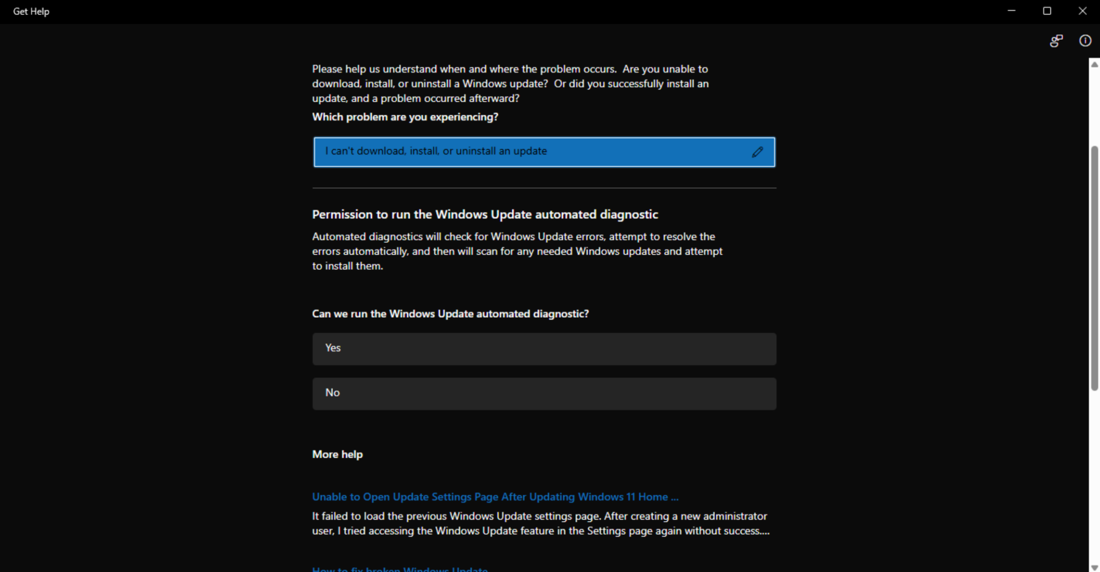Image resolution: width=1100 pixels, height=572 pixels.
Task: Open the Unable to Open Update Settings article
Action: point(494,497)
